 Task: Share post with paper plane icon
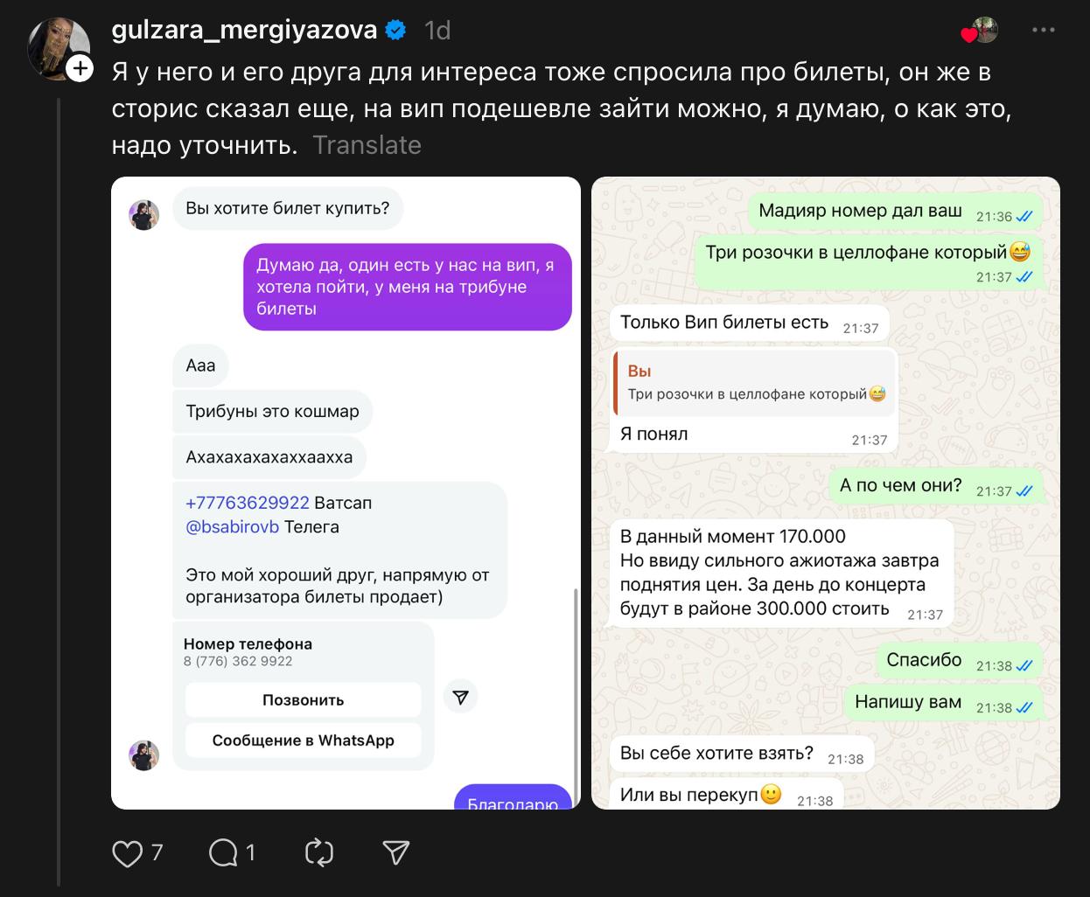coord(396,853)
